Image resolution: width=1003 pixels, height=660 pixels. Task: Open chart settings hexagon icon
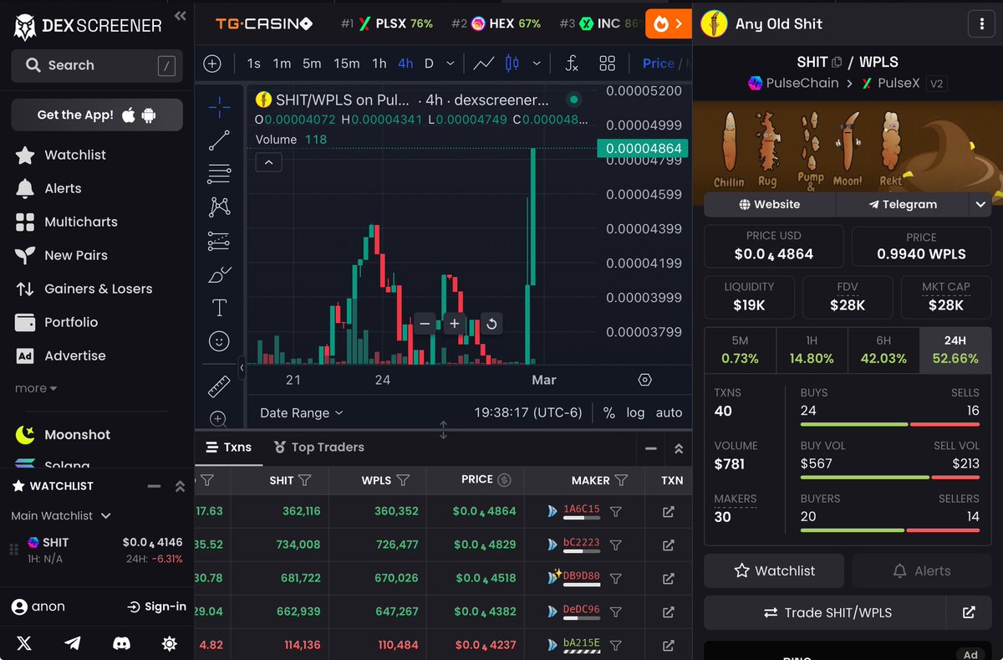(x=644, y=380)
